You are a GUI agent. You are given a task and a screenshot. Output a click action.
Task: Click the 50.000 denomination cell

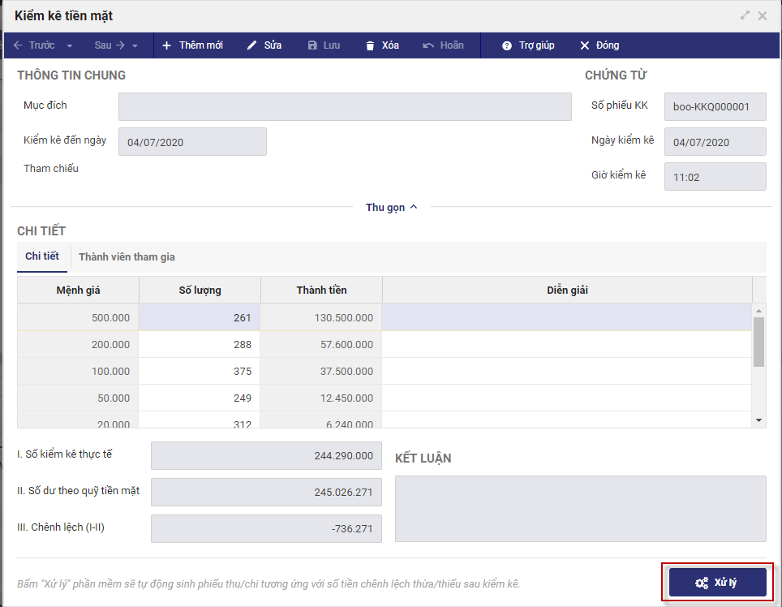pyautogui.click(x=78, y=398)
